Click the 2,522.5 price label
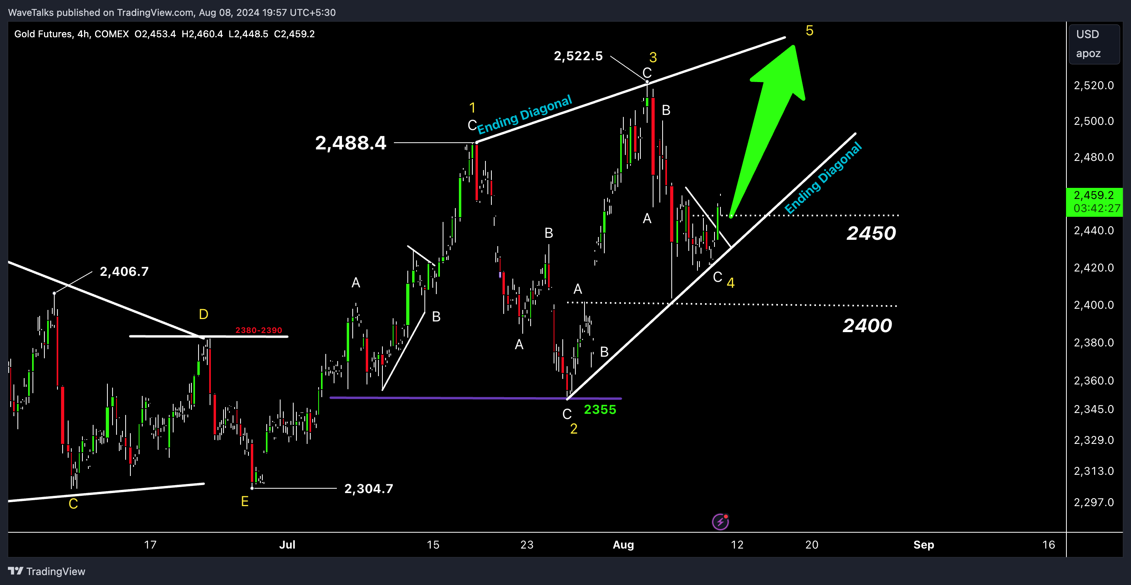This screenshot has width=1131, height=585. tap(578, 56)
